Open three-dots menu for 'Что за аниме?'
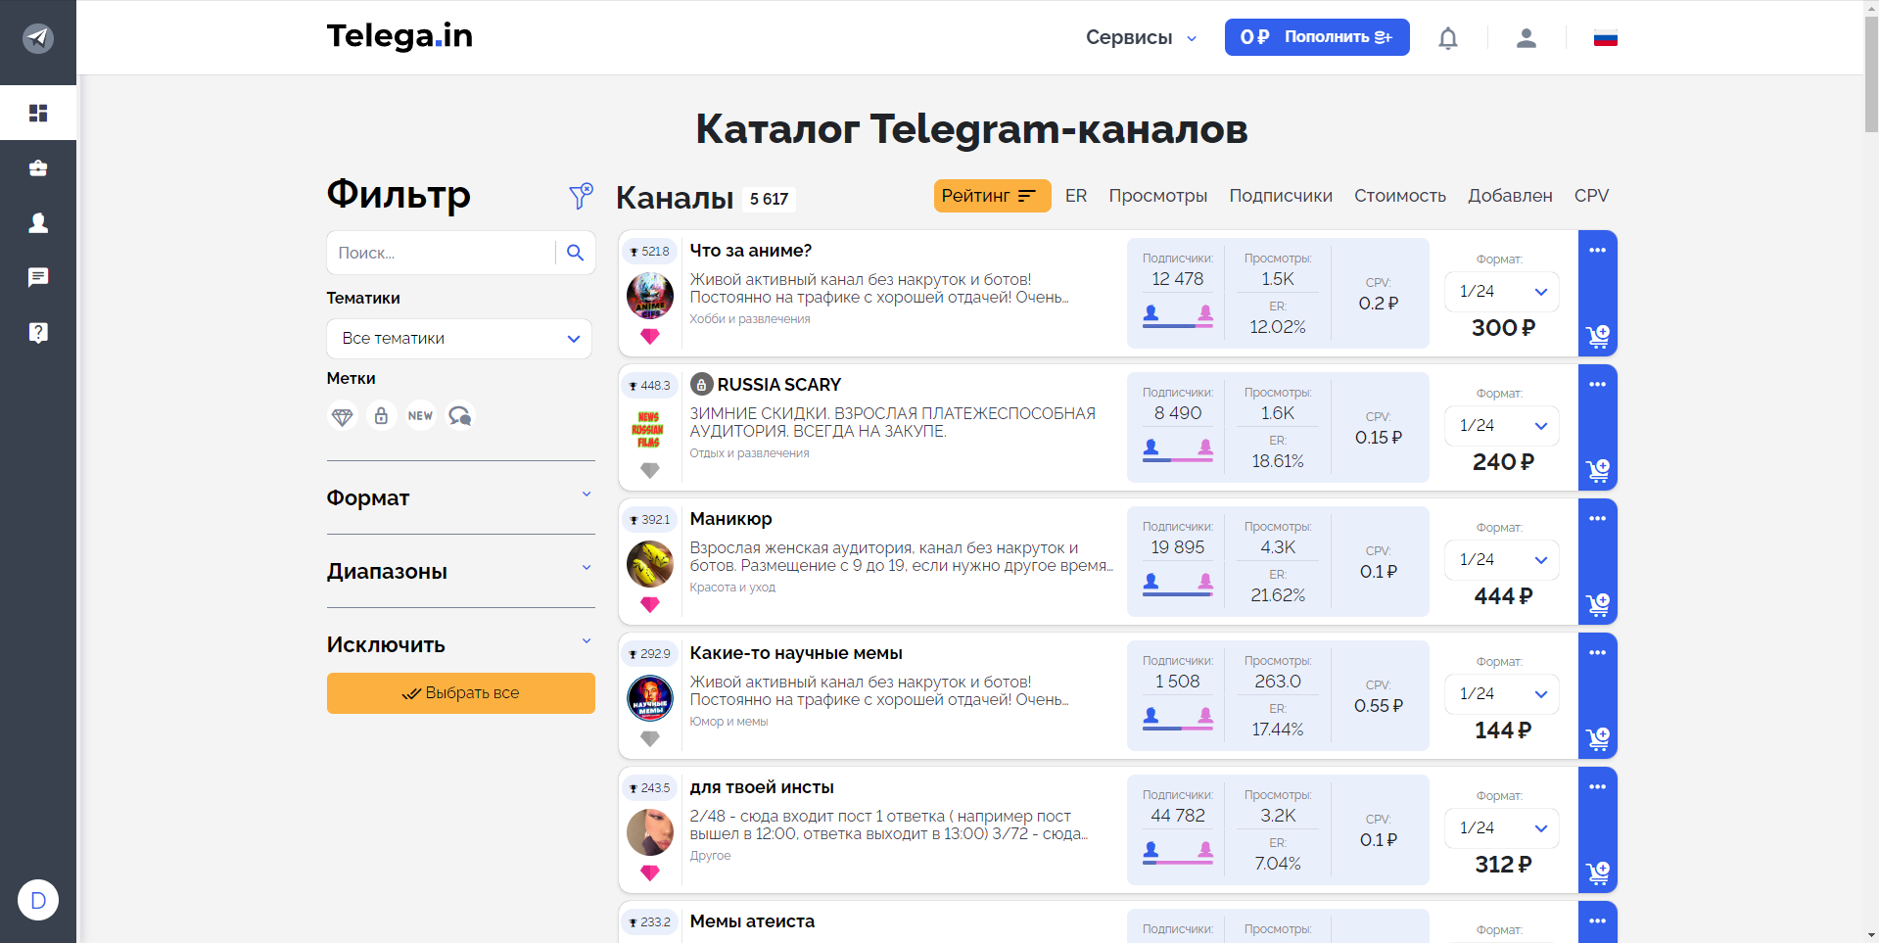1879x943 pixels. [x=1598, y=251]
